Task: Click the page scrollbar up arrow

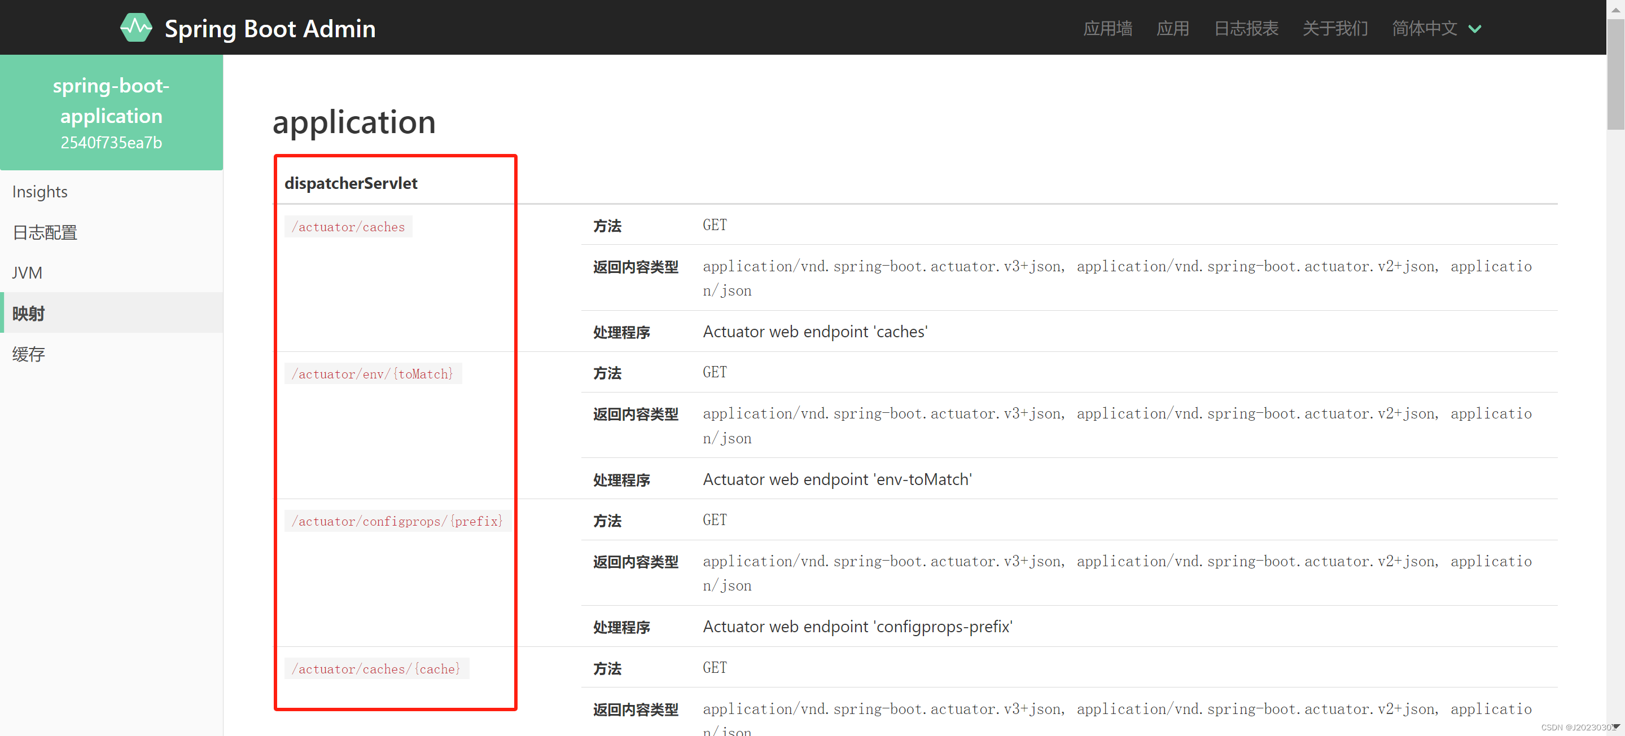Action: tap(1615, 9)
